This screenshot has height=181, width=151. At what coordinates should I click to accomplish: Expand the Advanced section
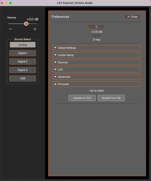97,77
